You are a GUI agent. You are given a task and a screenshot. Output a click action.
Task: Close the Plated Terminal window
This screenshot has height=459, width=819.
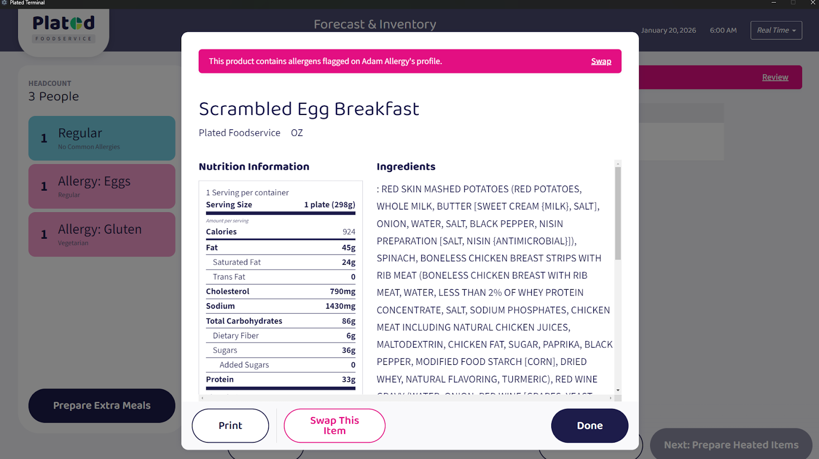pyautogui.click(x=812, y=3)
